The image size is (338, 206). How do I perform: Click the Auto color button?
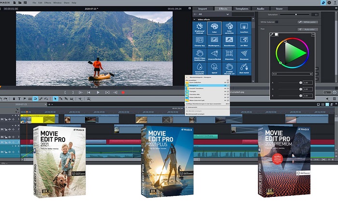(x=308, y=29)
